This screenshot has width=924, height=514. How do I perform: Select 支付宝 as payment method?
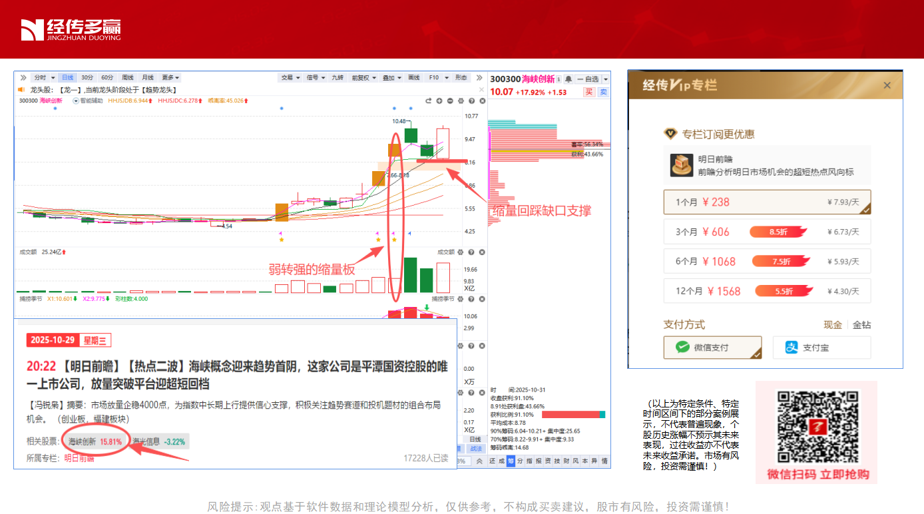coord(821,348)
